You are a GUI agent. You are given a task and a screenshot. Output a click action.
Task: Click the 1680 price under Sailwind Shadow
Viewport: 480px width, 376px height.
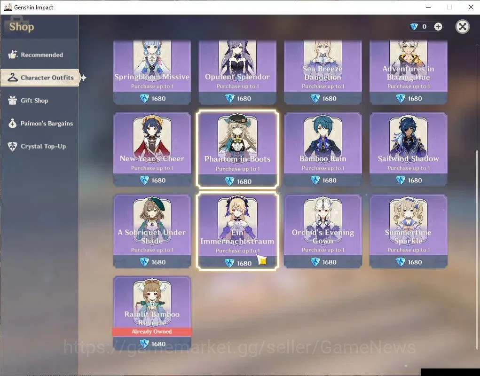(x=415, y=180)
